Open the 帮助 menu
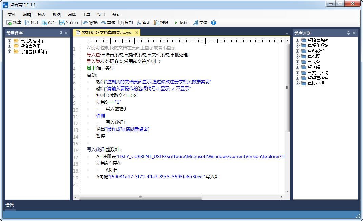The height and width of the screenshot is (221, 363). [116, 14]
